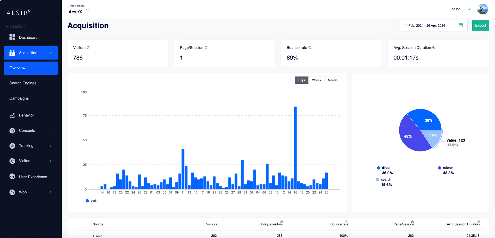The height and width of the screenshot is (238, 495).
Task: Switch to the Weeks tab on the chart
Action: click(x=316, y=80)
